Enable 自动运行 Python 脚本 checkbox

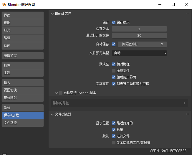[x=61, y=93]
